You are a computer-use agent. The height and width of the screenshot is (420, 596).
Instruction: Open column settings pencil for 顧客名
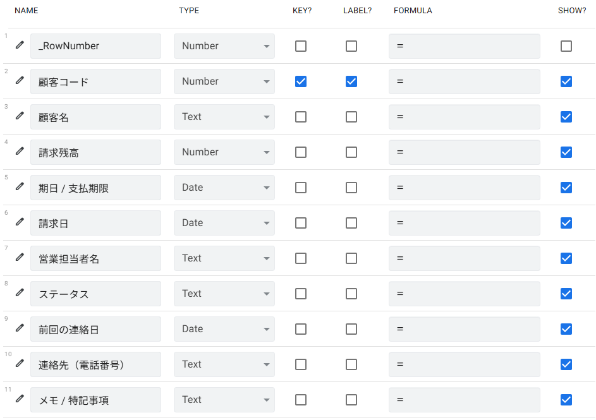19,116
